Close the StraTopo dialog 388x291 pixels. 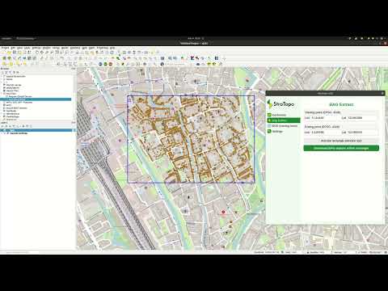382,93
